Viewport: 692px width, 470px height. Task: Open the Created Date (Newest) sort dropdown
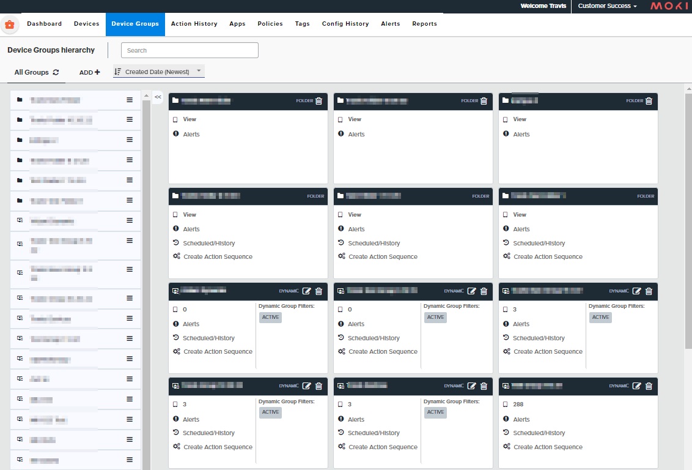(159, 72)
